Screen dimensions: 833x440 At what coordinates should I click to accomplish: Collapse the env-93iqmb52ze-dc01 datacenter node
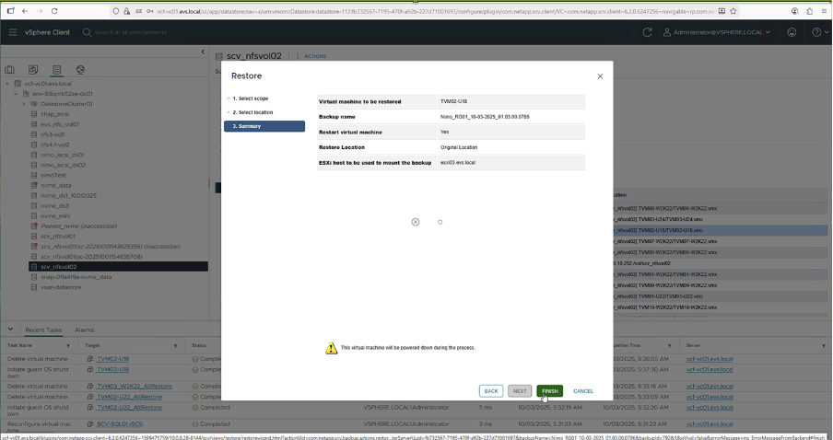(x=16, y=94)
